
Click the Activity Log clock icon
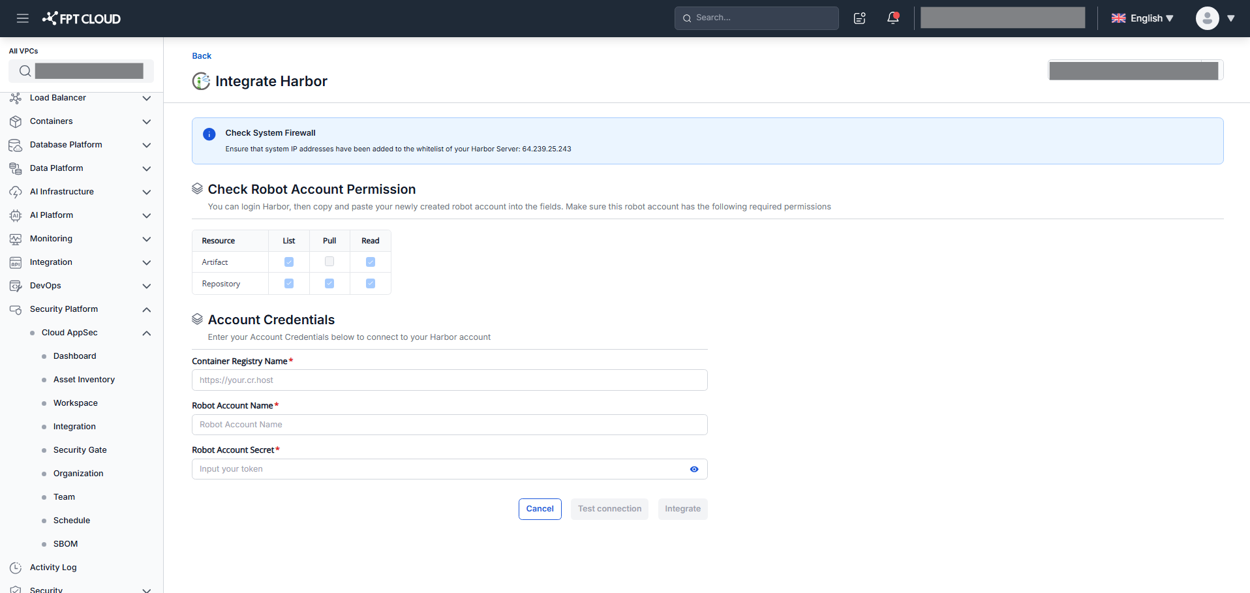click(x=16, y=568)
